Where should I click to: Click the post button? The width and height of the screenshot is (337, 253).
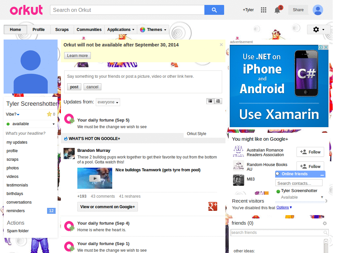tap(74, 87)
